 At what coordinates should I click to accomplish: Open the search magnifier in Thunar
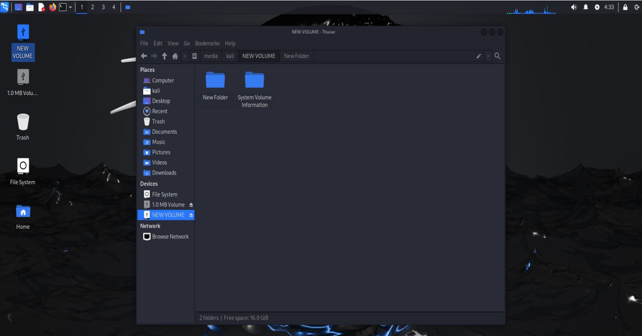click(498, 56)
